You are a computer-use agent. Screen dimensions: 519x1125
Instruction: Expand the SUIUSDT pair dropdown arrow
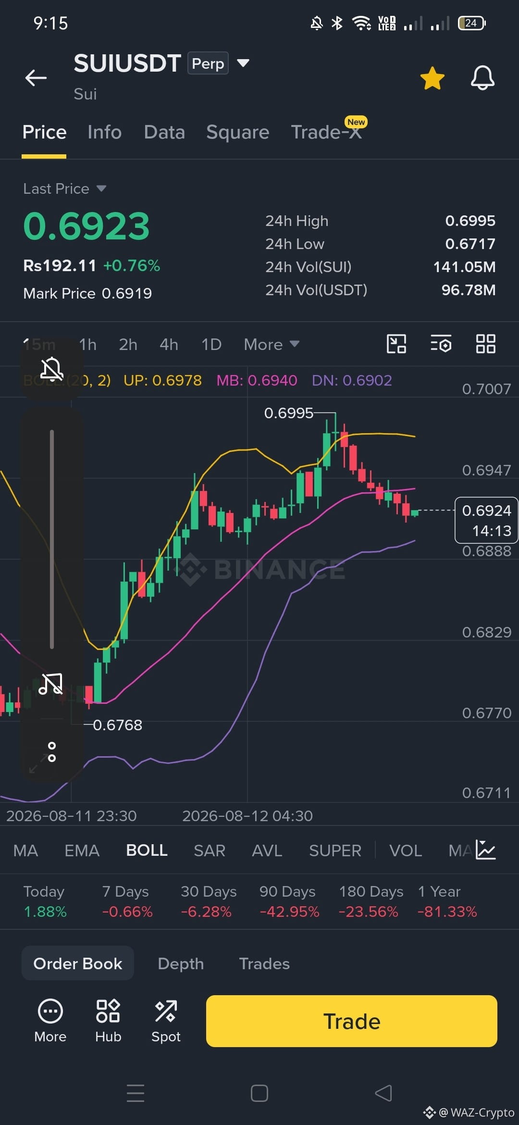tap(243, 63)
